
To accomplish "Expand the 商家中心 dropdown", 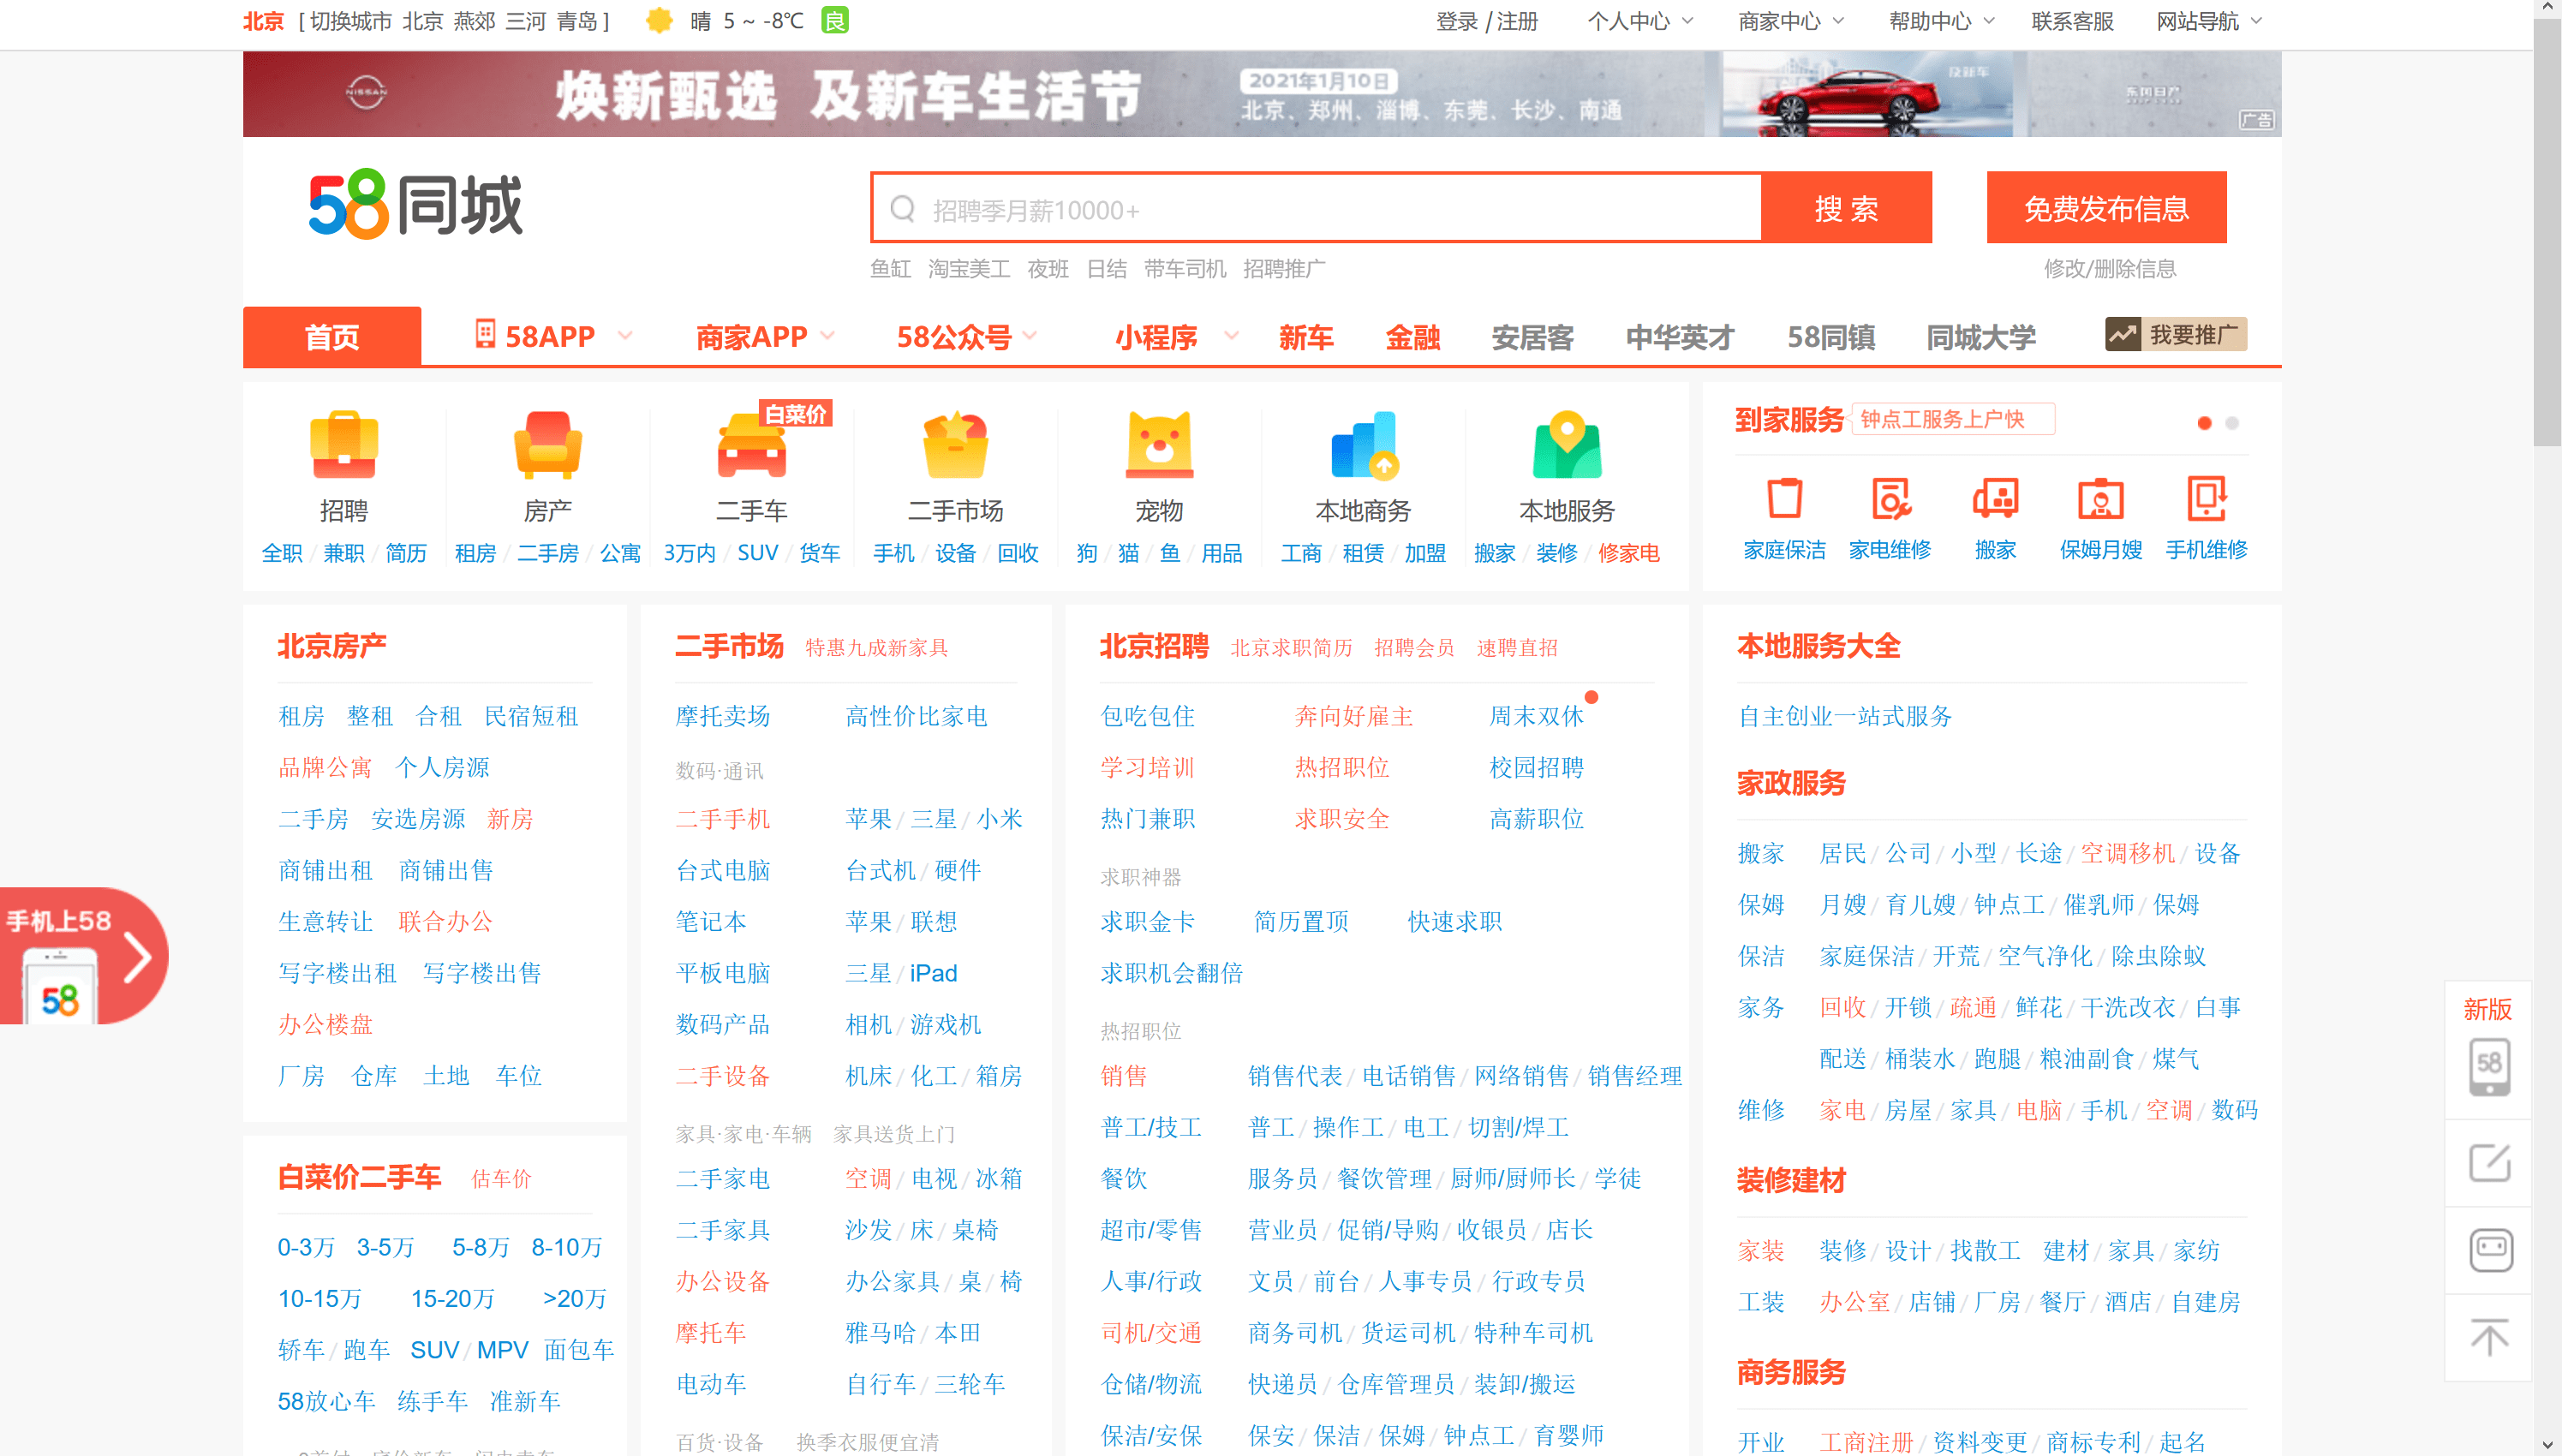I will tap(1791, 21).
